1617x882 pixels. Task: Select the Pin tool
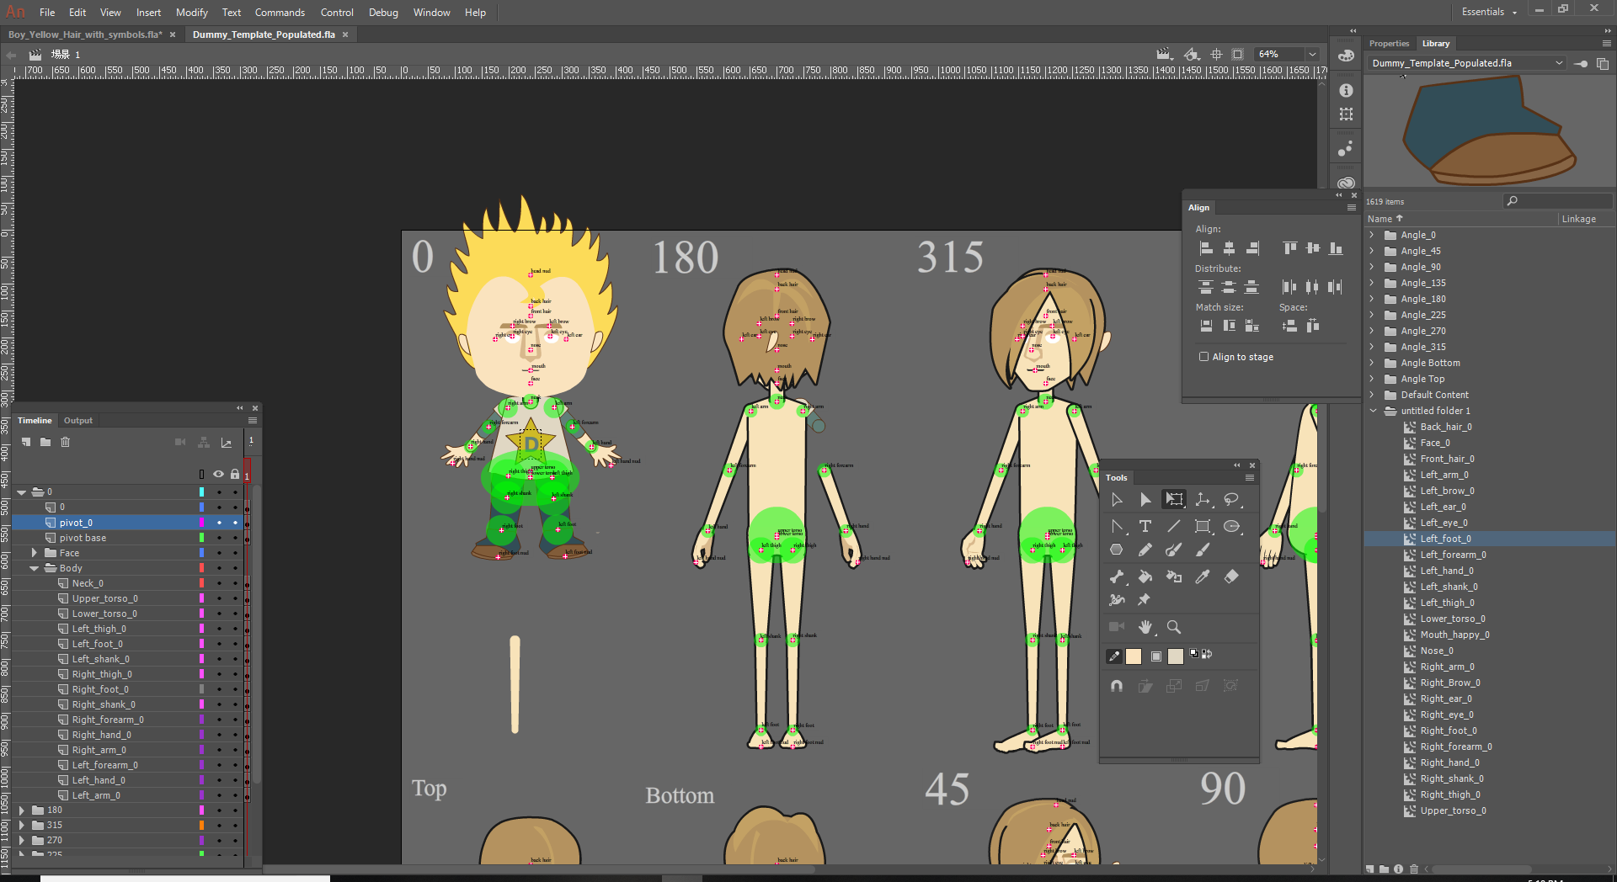click(1144, 600)
